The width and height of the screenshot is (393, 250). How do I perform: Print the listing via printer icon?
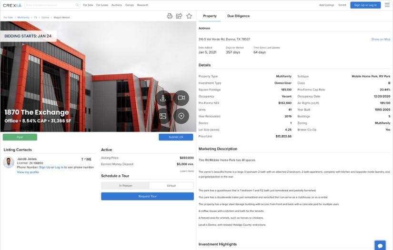coord(170,16)
